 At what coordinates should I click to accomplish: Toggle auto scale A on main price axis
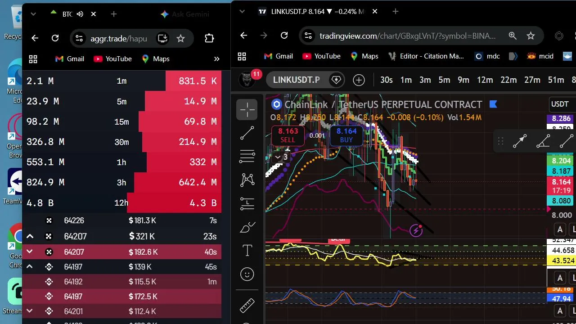(560, 230)
